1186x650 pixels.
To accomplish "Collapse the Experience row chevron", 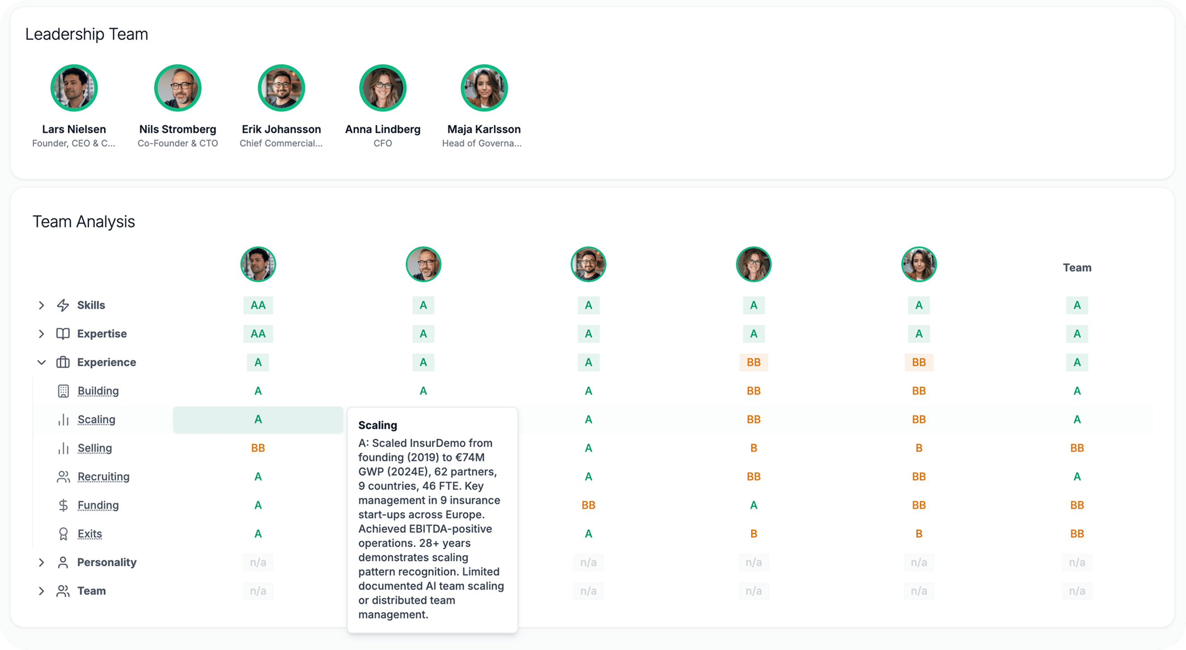I will (x=42, y=362).
